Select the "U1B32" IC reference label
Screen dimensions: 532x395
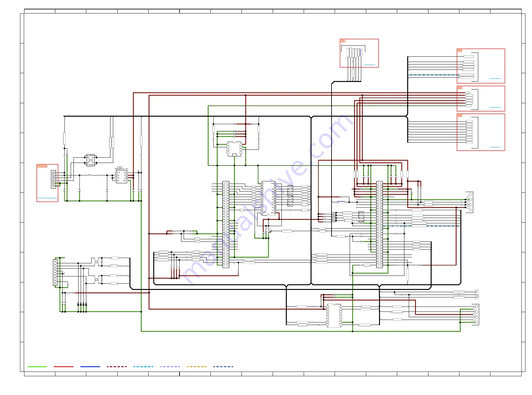(119, 167)
